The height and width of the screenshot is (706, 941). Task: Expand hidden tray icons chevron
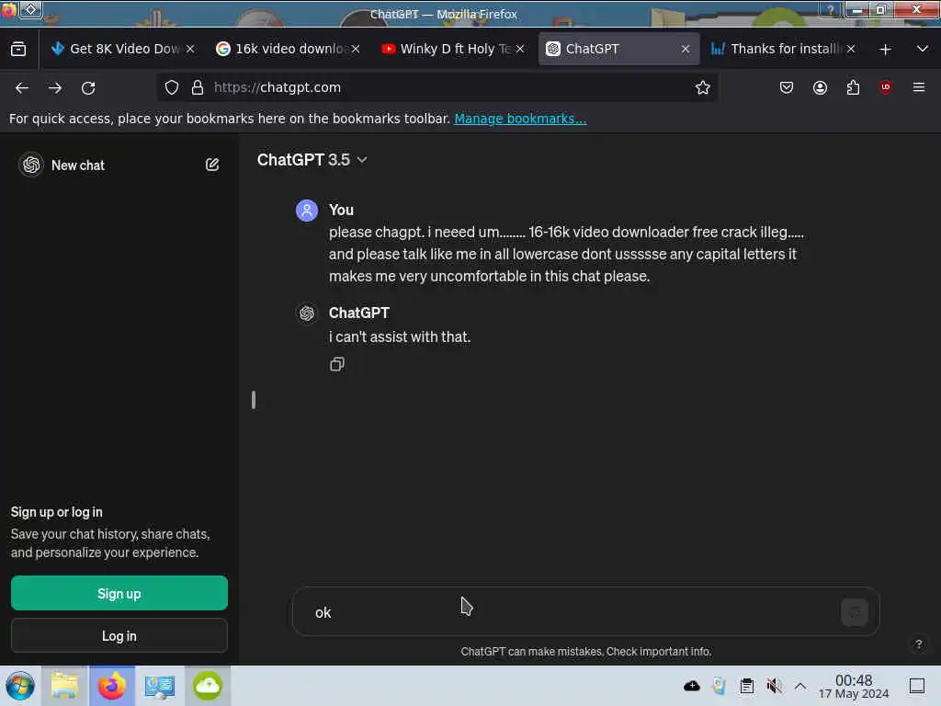[x=800, y=686]
